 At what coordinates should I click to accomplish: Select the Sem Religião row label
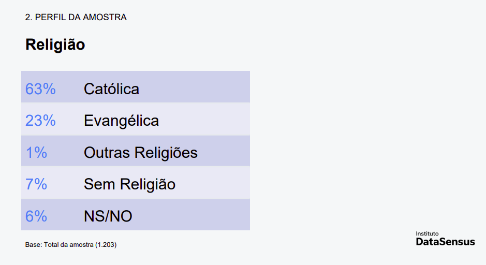tap(129, 184)
